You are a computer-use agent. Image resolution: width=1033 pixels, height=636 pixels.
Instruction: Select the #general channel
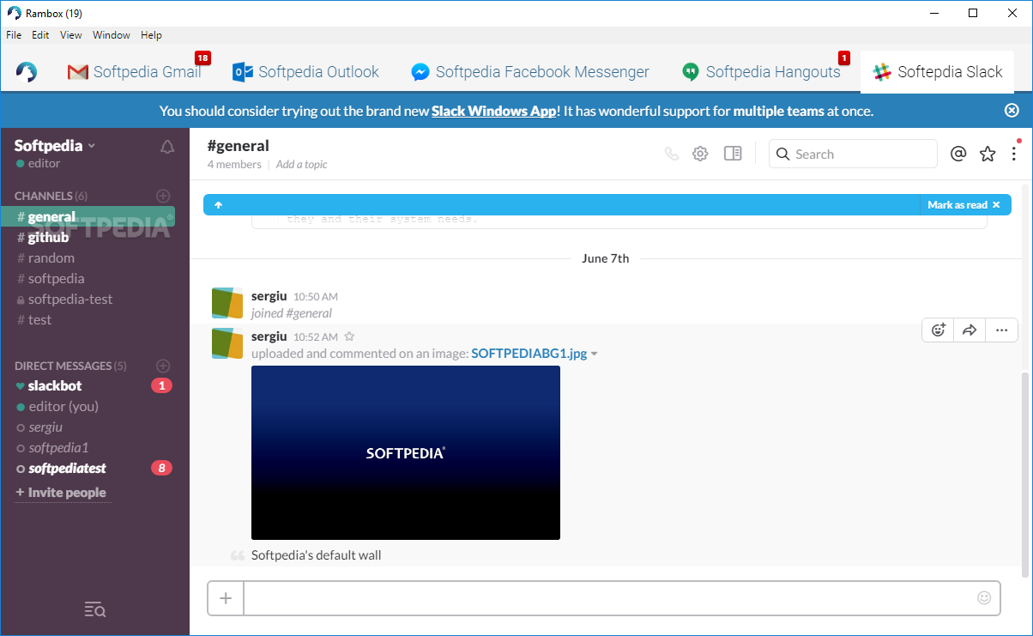pos(88,216)
